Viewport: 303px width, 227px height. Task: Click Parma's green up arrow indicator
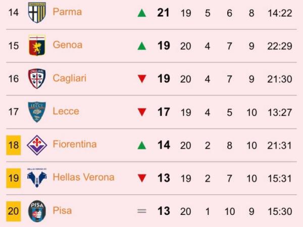[x=142, y=13]
